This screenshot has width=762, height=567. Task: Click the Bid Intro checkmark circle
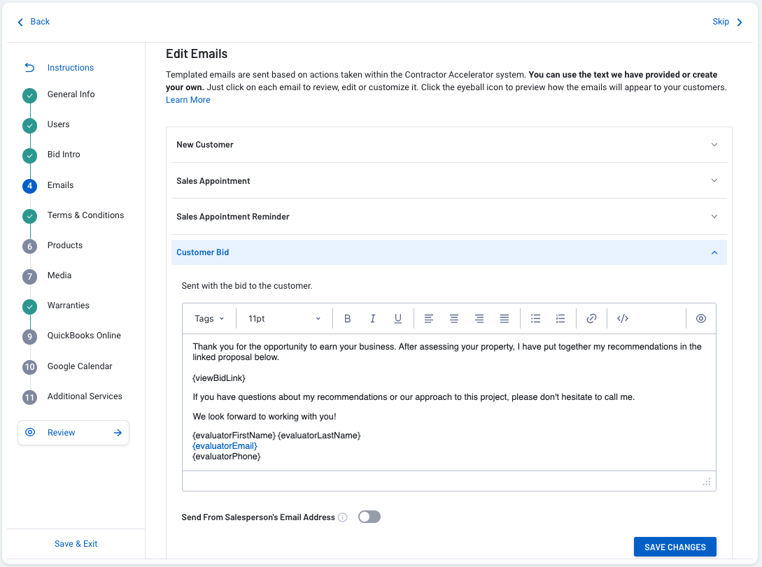point(29,156)
